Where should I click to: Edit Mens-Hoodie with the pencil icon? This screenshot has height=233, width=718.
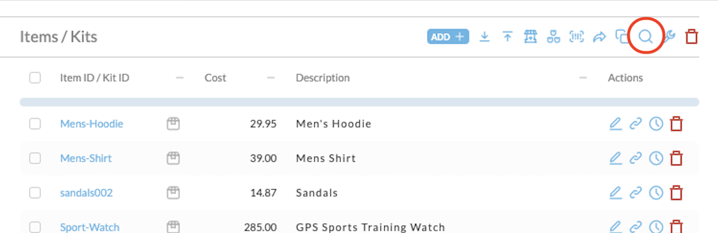click(x=616, y=124)
